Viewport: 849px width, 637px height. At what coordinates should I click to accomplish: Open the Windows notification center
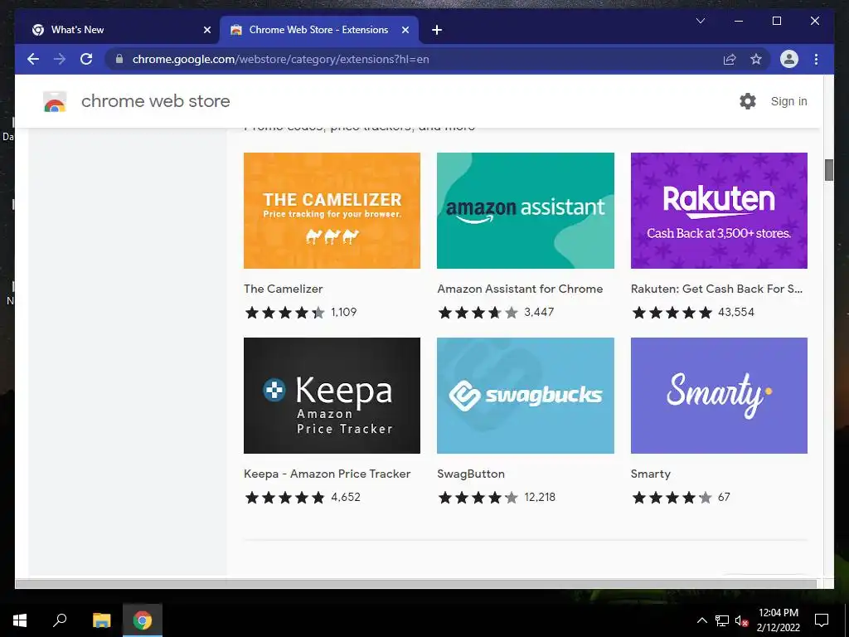tap(822, 620)
